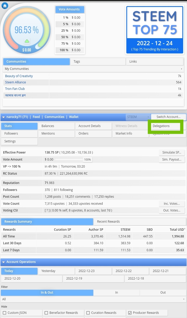Click the Switch Account button
Viewport: 187px width, 318px height.
click(x=169, y=117)
